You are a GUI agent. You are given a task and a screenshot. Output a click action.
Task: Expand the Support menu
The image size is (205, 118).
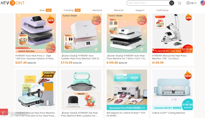click(x=140, y=10)
